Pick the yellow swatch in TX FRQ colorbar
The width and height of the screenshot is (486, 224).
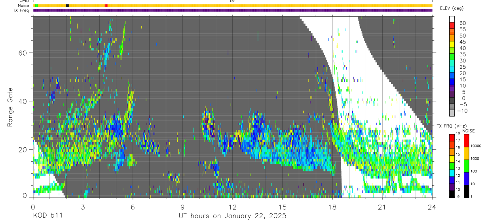tap(452, 158)
